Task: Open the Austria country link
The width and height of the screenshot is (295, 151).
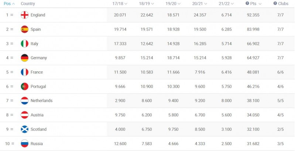Action: click(x=37, y=115)
